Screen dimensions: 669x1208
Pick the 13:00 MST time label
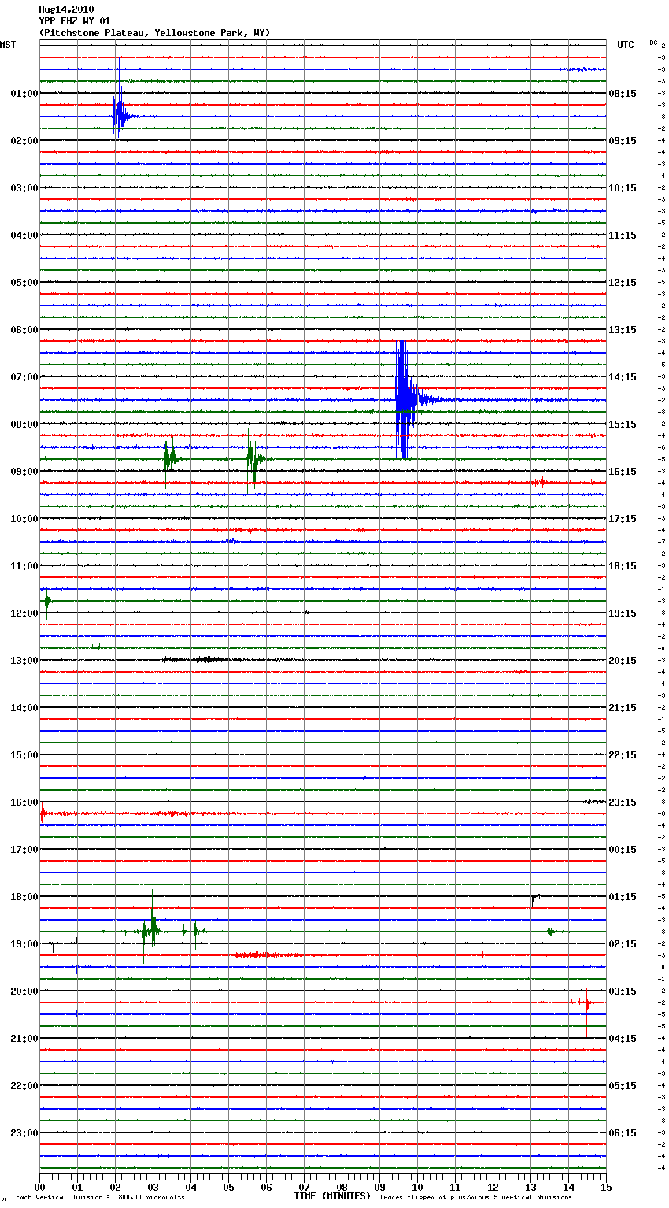point(24,661)
